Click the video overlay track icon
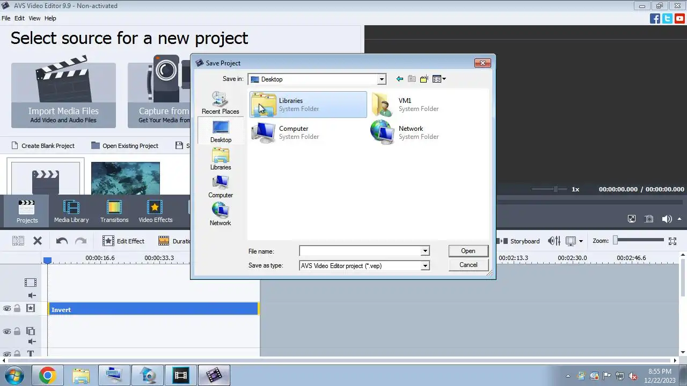Viewport: 687px width, 386px height. [31, 331]
